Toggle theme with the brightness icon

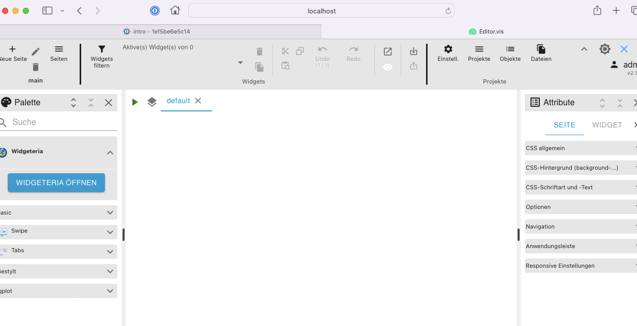pos(605,49)
